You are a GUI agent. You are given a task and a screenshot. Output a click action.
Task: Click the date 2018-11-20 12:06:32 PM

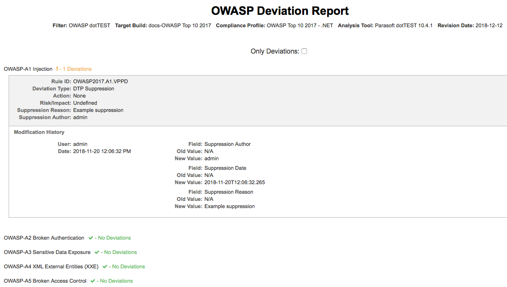[x=102, y=151]
